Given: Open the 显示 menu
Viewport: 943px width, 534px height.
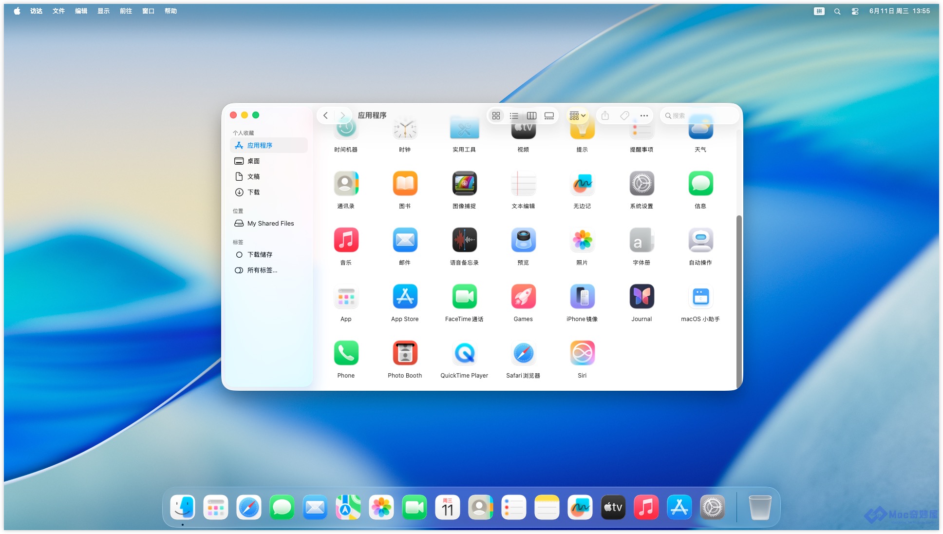Looking at the screenshot, I should pyautogui.click(x=103, y=11).
